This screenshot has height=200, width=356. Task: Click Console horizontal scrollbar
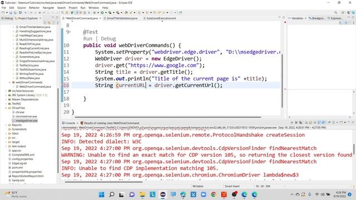[103, 182]
